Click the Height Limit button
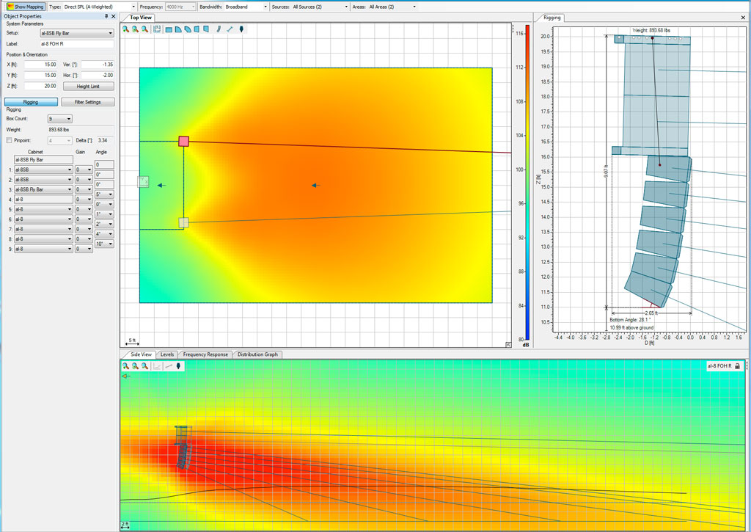The height and width of the screenshot is (532, 751). (88, 87)
